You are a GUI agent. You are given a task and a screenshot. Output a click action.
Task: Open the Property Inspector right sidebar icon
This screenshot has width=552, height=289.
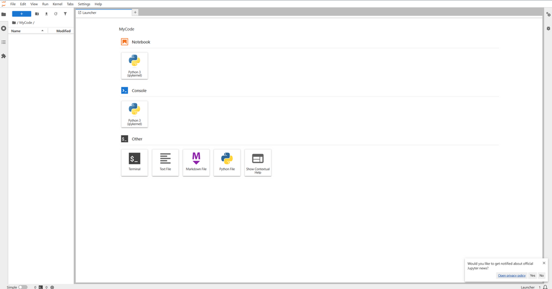click(548, 14)
